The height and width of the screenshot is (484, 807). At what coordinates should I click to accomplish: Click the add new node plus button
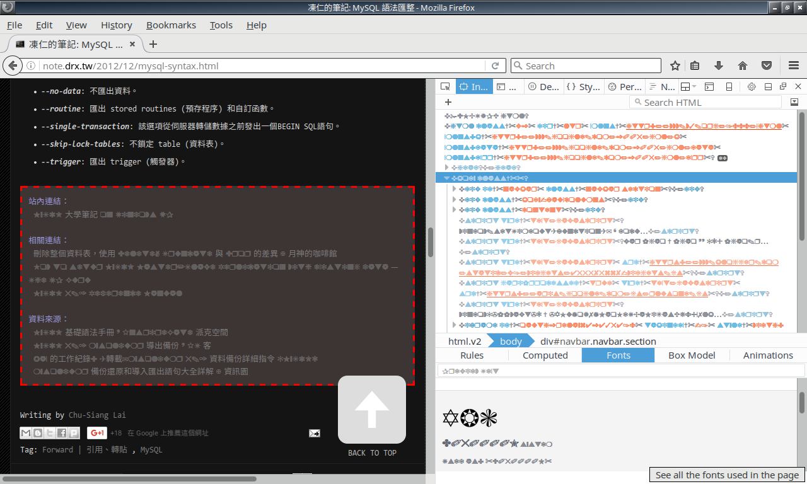click(448, 102)
